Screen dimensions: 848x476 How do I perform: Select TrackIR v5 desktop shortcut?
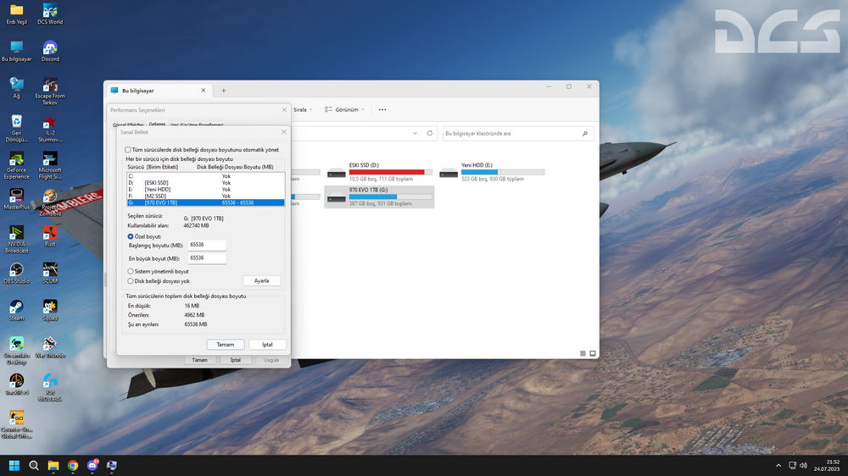tap(17, 385)
